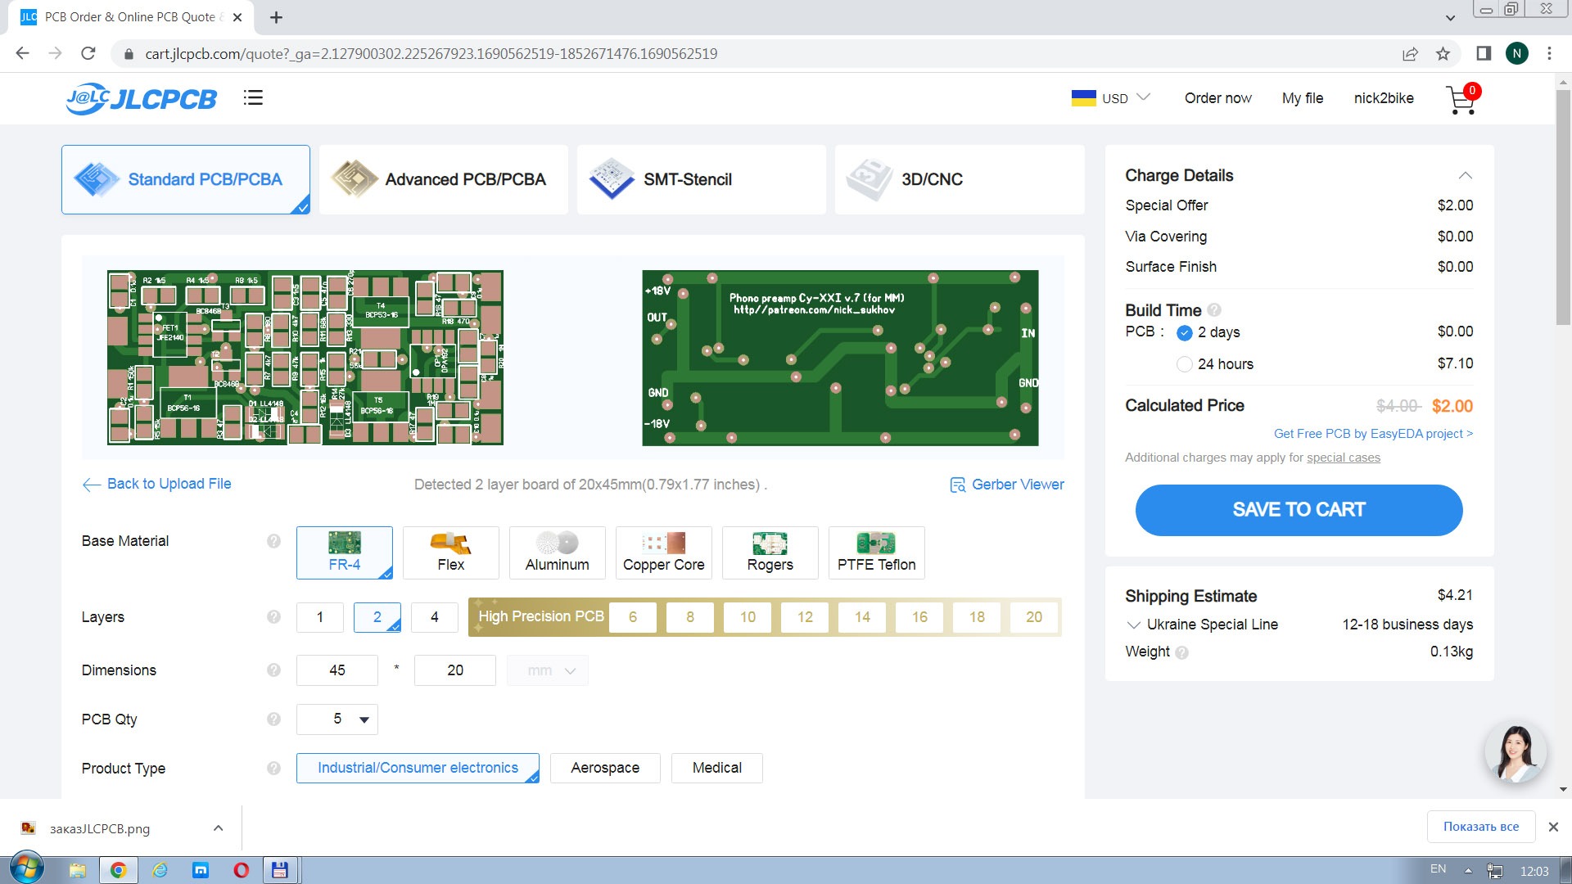This screenshot has width=1572, height=884.
Task: Select Rogers base material
Action: coord(770,552)
